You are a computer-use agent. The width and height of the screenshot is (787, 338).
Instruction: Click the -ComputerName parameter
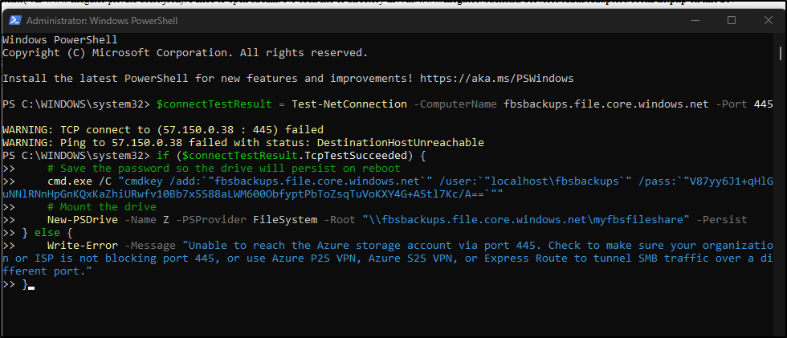point(455,104)
